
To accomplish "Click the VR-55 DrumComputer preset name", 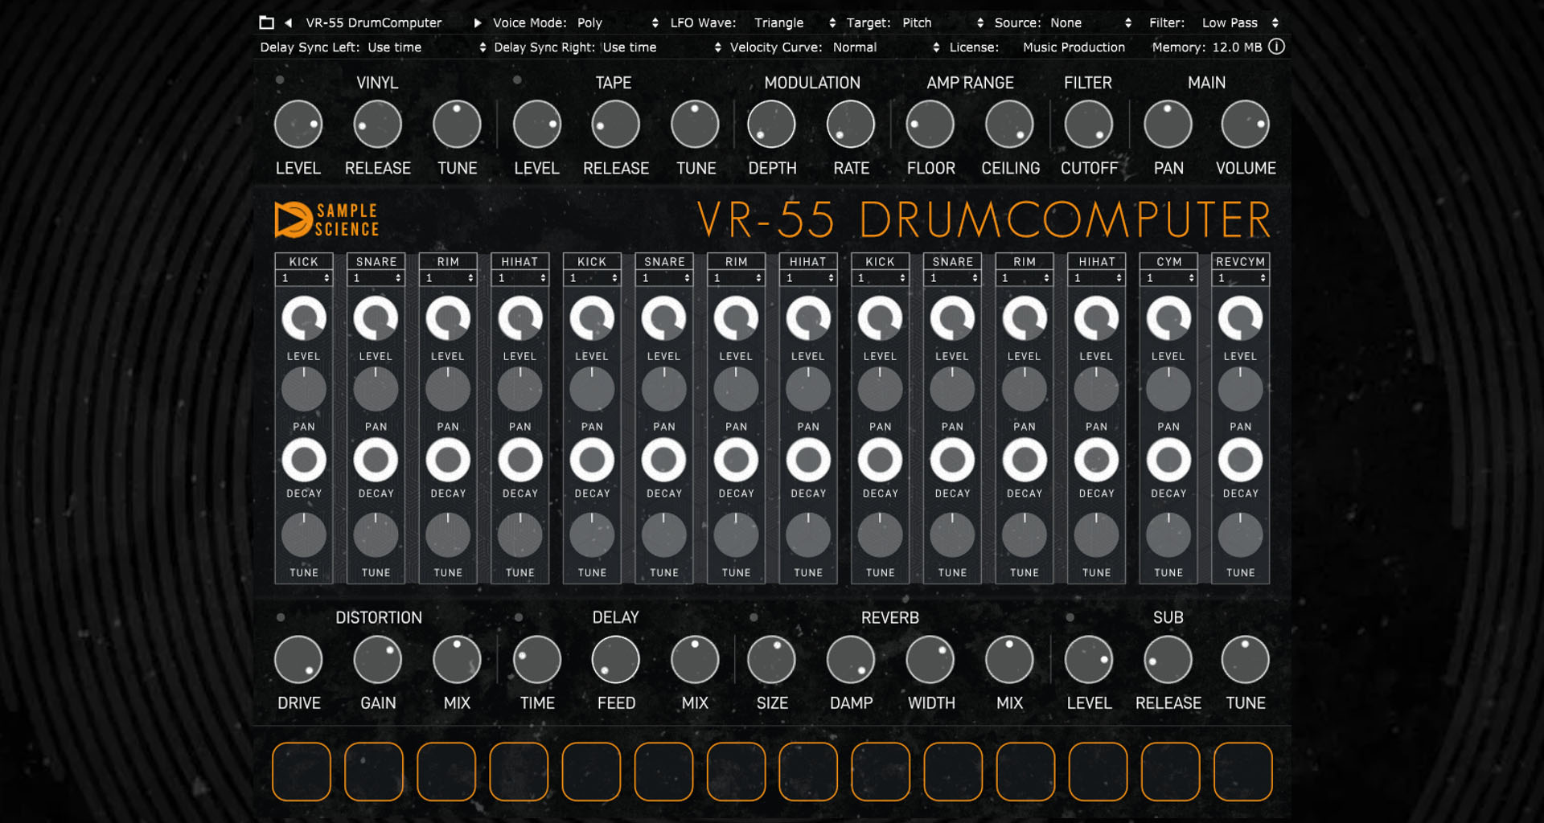I will pos(374,23).
